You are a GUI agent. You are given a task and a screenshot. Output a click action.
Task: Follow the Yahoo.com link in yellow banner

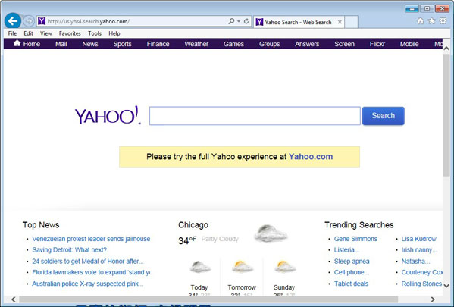point(311,157)
